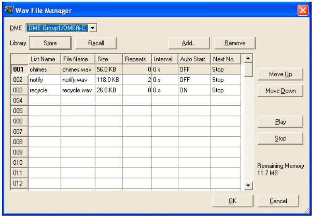
Task: Click the 118.0 KB size cell
Action: pyautogui.click(x=109, y=80)
